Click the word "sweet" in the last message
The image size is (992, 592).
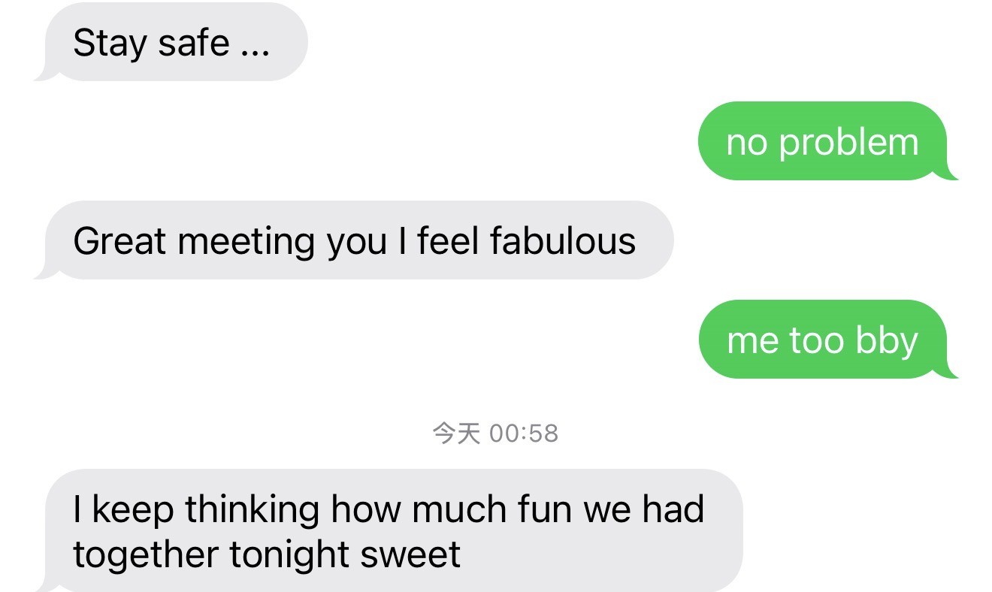click(x=410, y=555)
